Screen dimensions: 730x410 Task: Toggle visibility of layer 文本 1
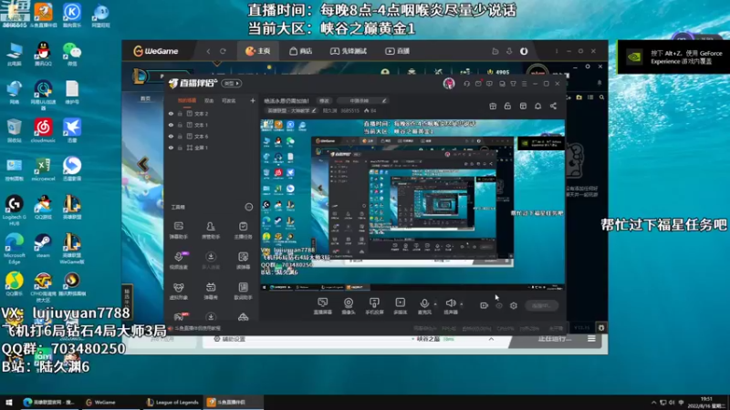pos(171,125)
